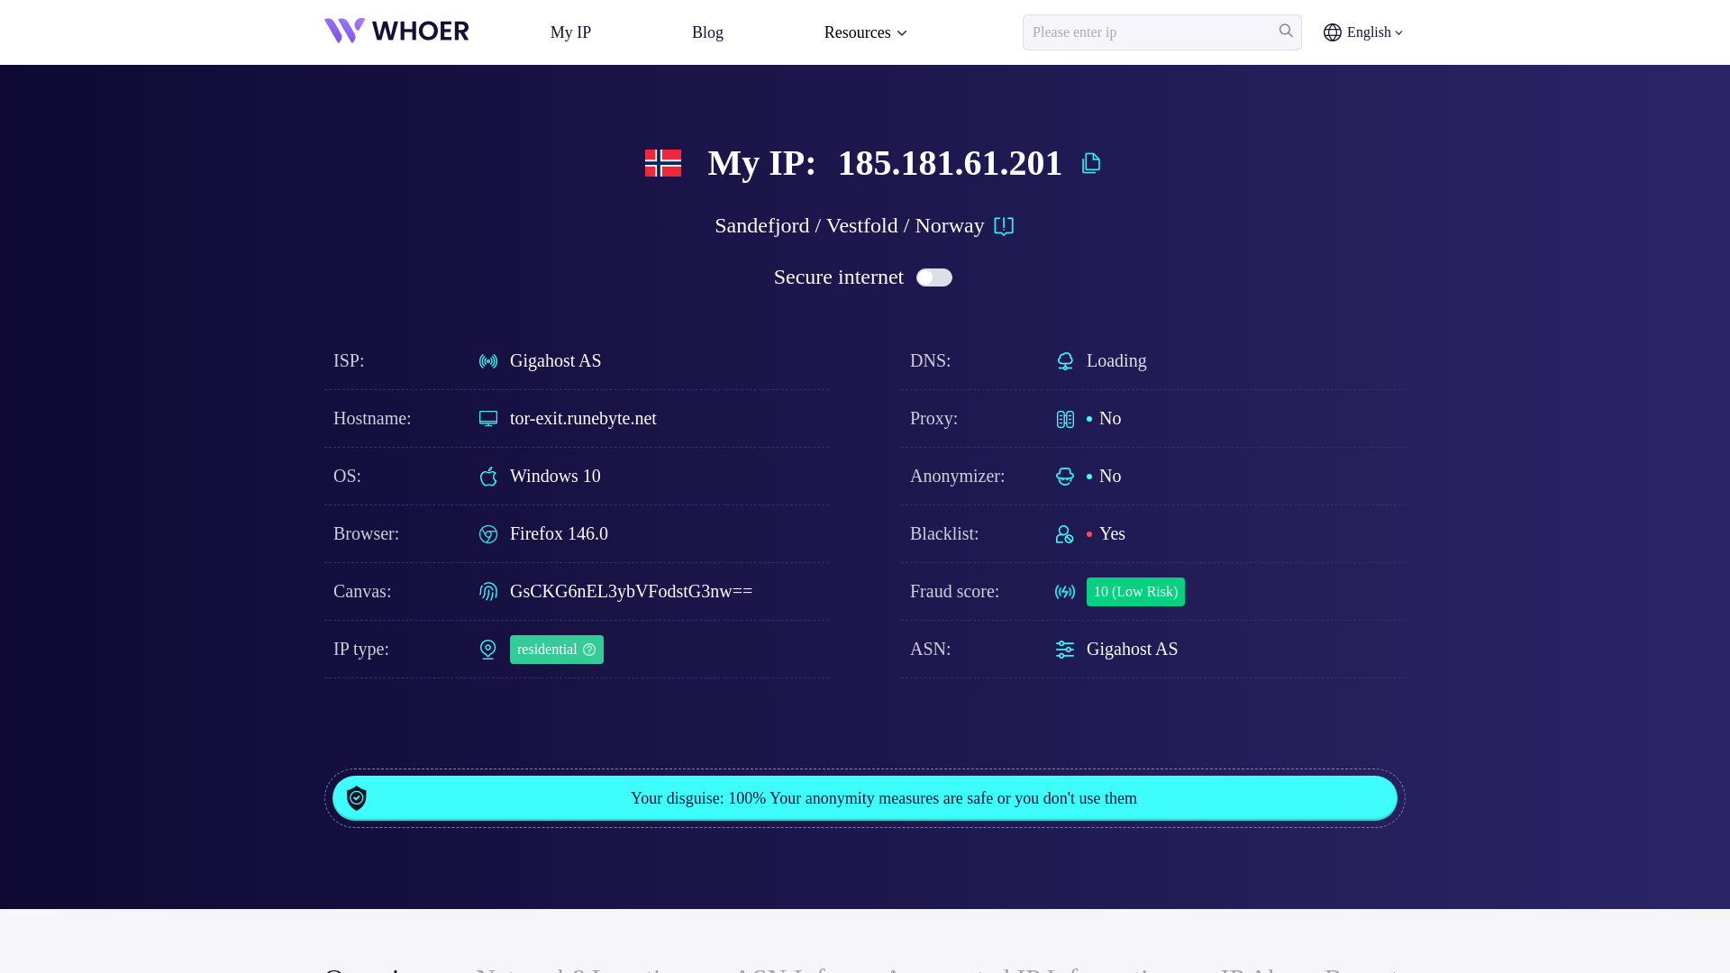Click the Norway flag icon
Screen dimensions: 1730x973
[663, 163]
